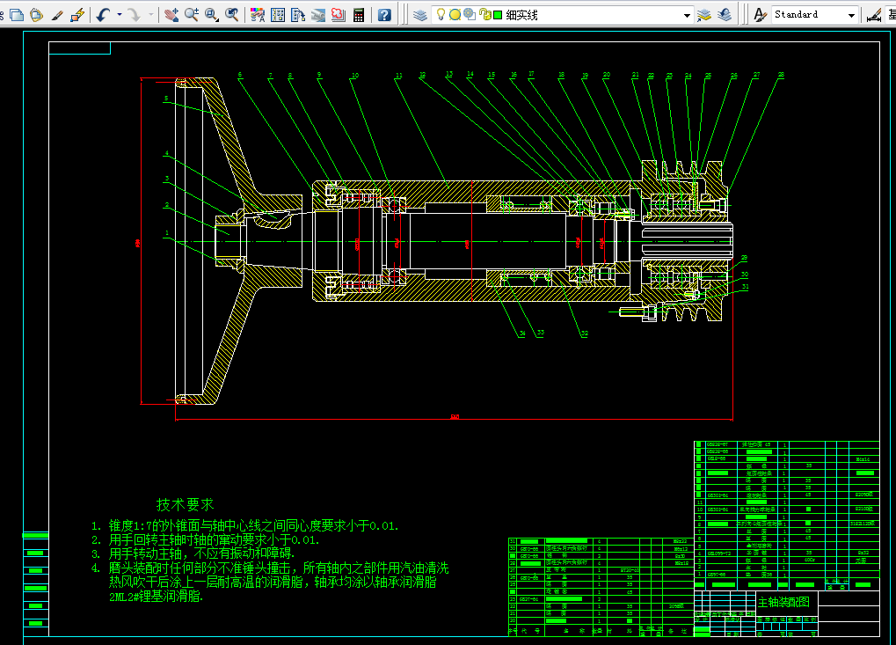Image resolution: width=896 pixels, height=645 pixels.
Task: Open the Help question mark icon
Action: coord(384,15)
